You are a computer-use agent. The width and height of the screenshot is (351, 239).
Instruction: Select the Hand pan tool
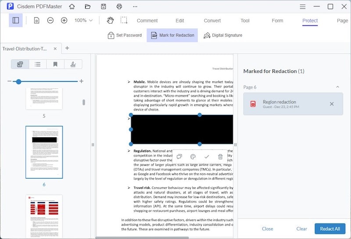coord(110,20)
